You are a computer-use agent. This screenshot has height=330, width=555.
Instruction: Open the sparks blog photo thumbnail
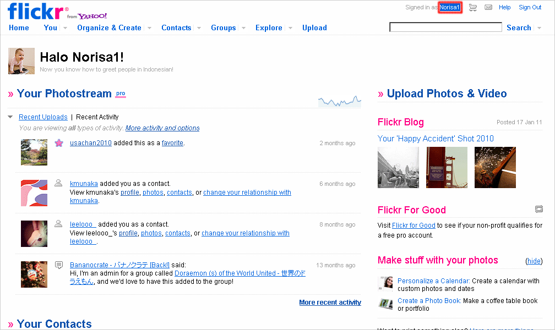pos(495,167)
